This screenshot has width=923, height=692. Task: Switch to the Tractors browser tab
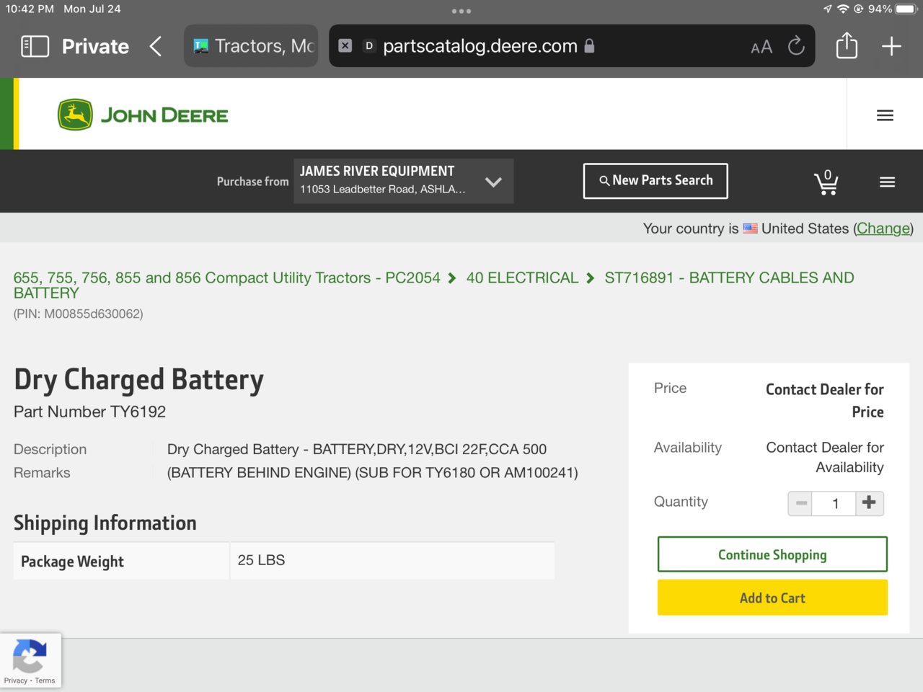[251, 46]
